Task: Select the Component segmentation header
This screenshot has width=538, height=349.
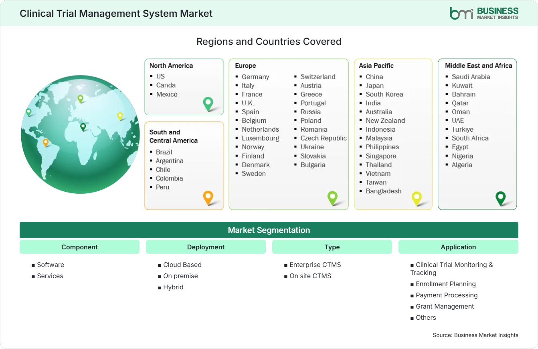Action: coord(79,247)
